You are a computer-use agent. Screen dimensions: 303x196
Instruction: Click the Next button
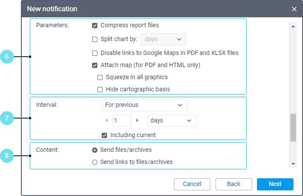tap(275, 184)
